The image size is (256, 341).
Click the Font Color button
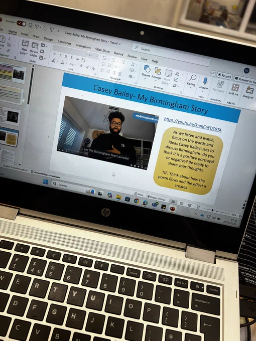(62, 62)
